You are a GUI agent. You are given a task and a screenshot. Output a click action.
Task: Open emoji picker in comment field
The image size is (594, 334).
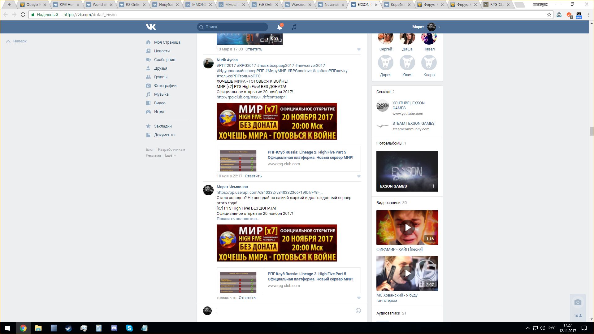(358, 310)
